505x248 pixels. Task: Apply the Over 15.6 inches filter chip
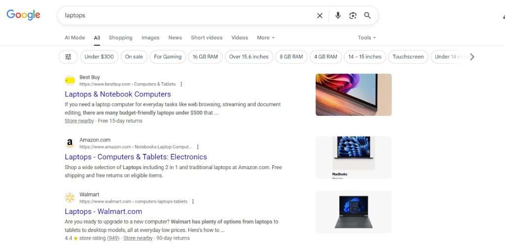(249, 57)
